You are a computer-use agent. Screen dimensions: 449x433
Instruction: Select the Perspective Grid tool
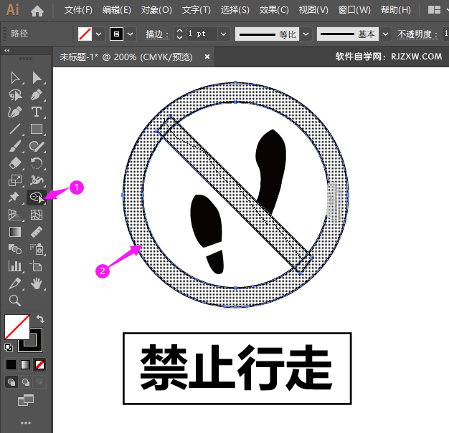tap(14, 215)
